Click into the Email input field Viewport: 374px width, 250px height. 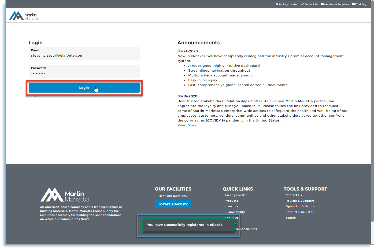point(84,54)
